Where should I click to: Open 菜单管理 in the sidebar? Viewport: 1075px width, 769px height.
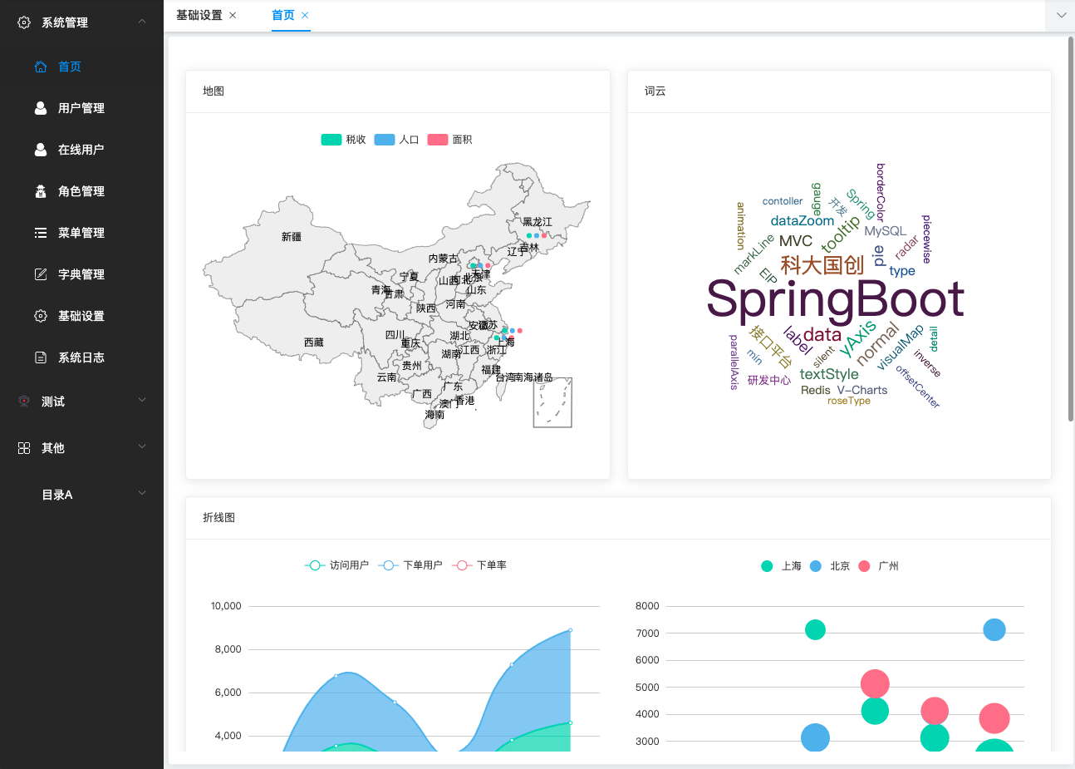[81, 233]
